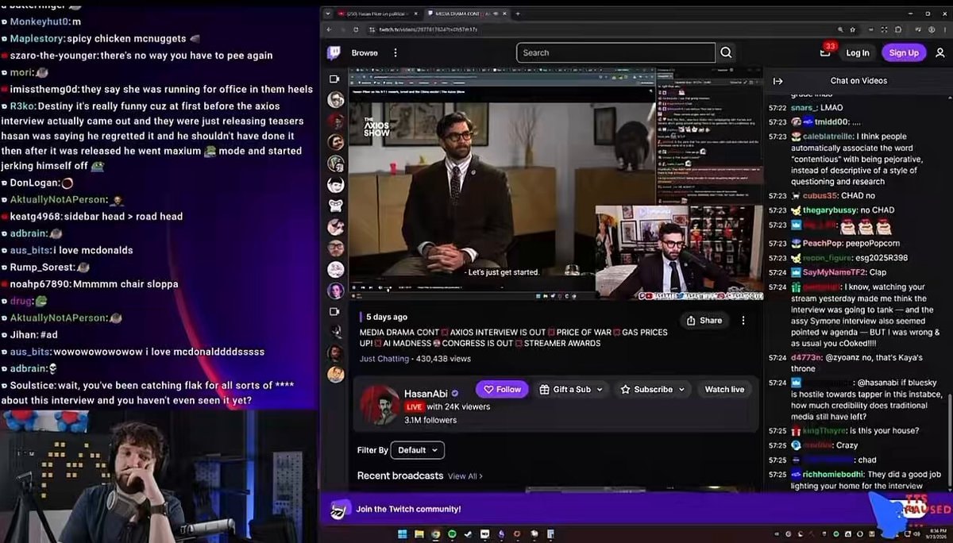Click username SayMyNameTF2 in video chat
Screen dimensions: 953x543
(x=835, y=272)
